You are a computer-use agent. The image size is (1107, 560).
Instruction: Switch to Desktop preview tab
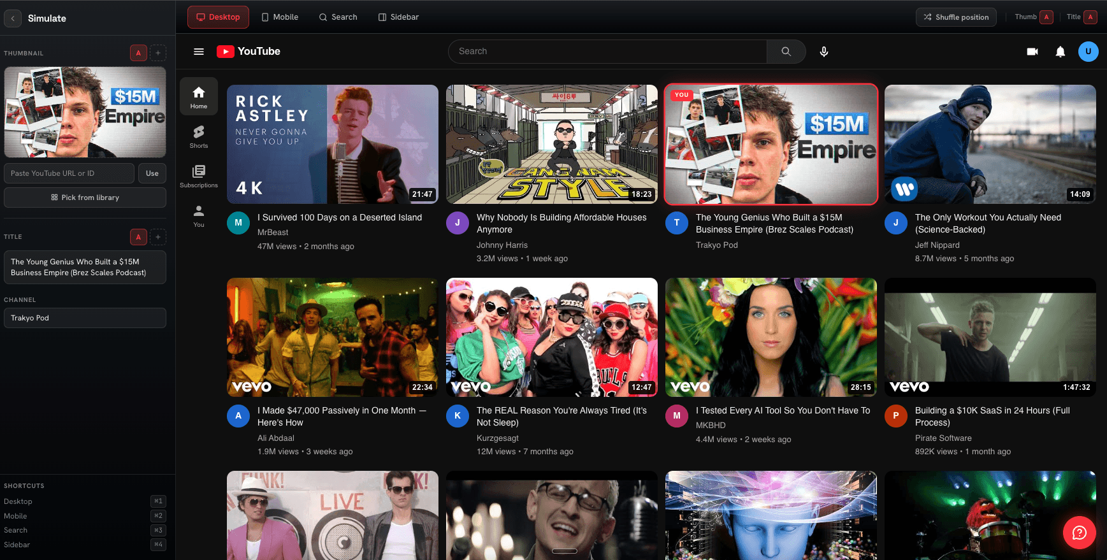(x=218, y=17)
